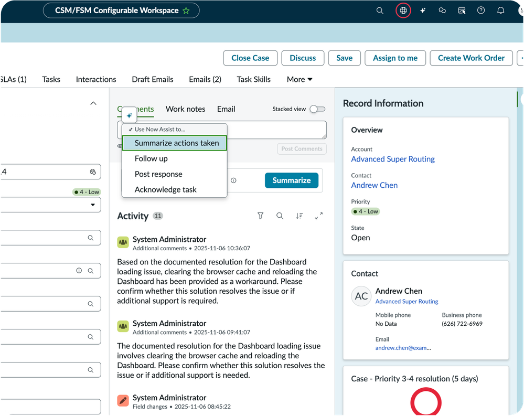This screenshot has width=524, height=416.
Task: Open the global search icon
Action: pyautogui.click(x=380, y=10)
